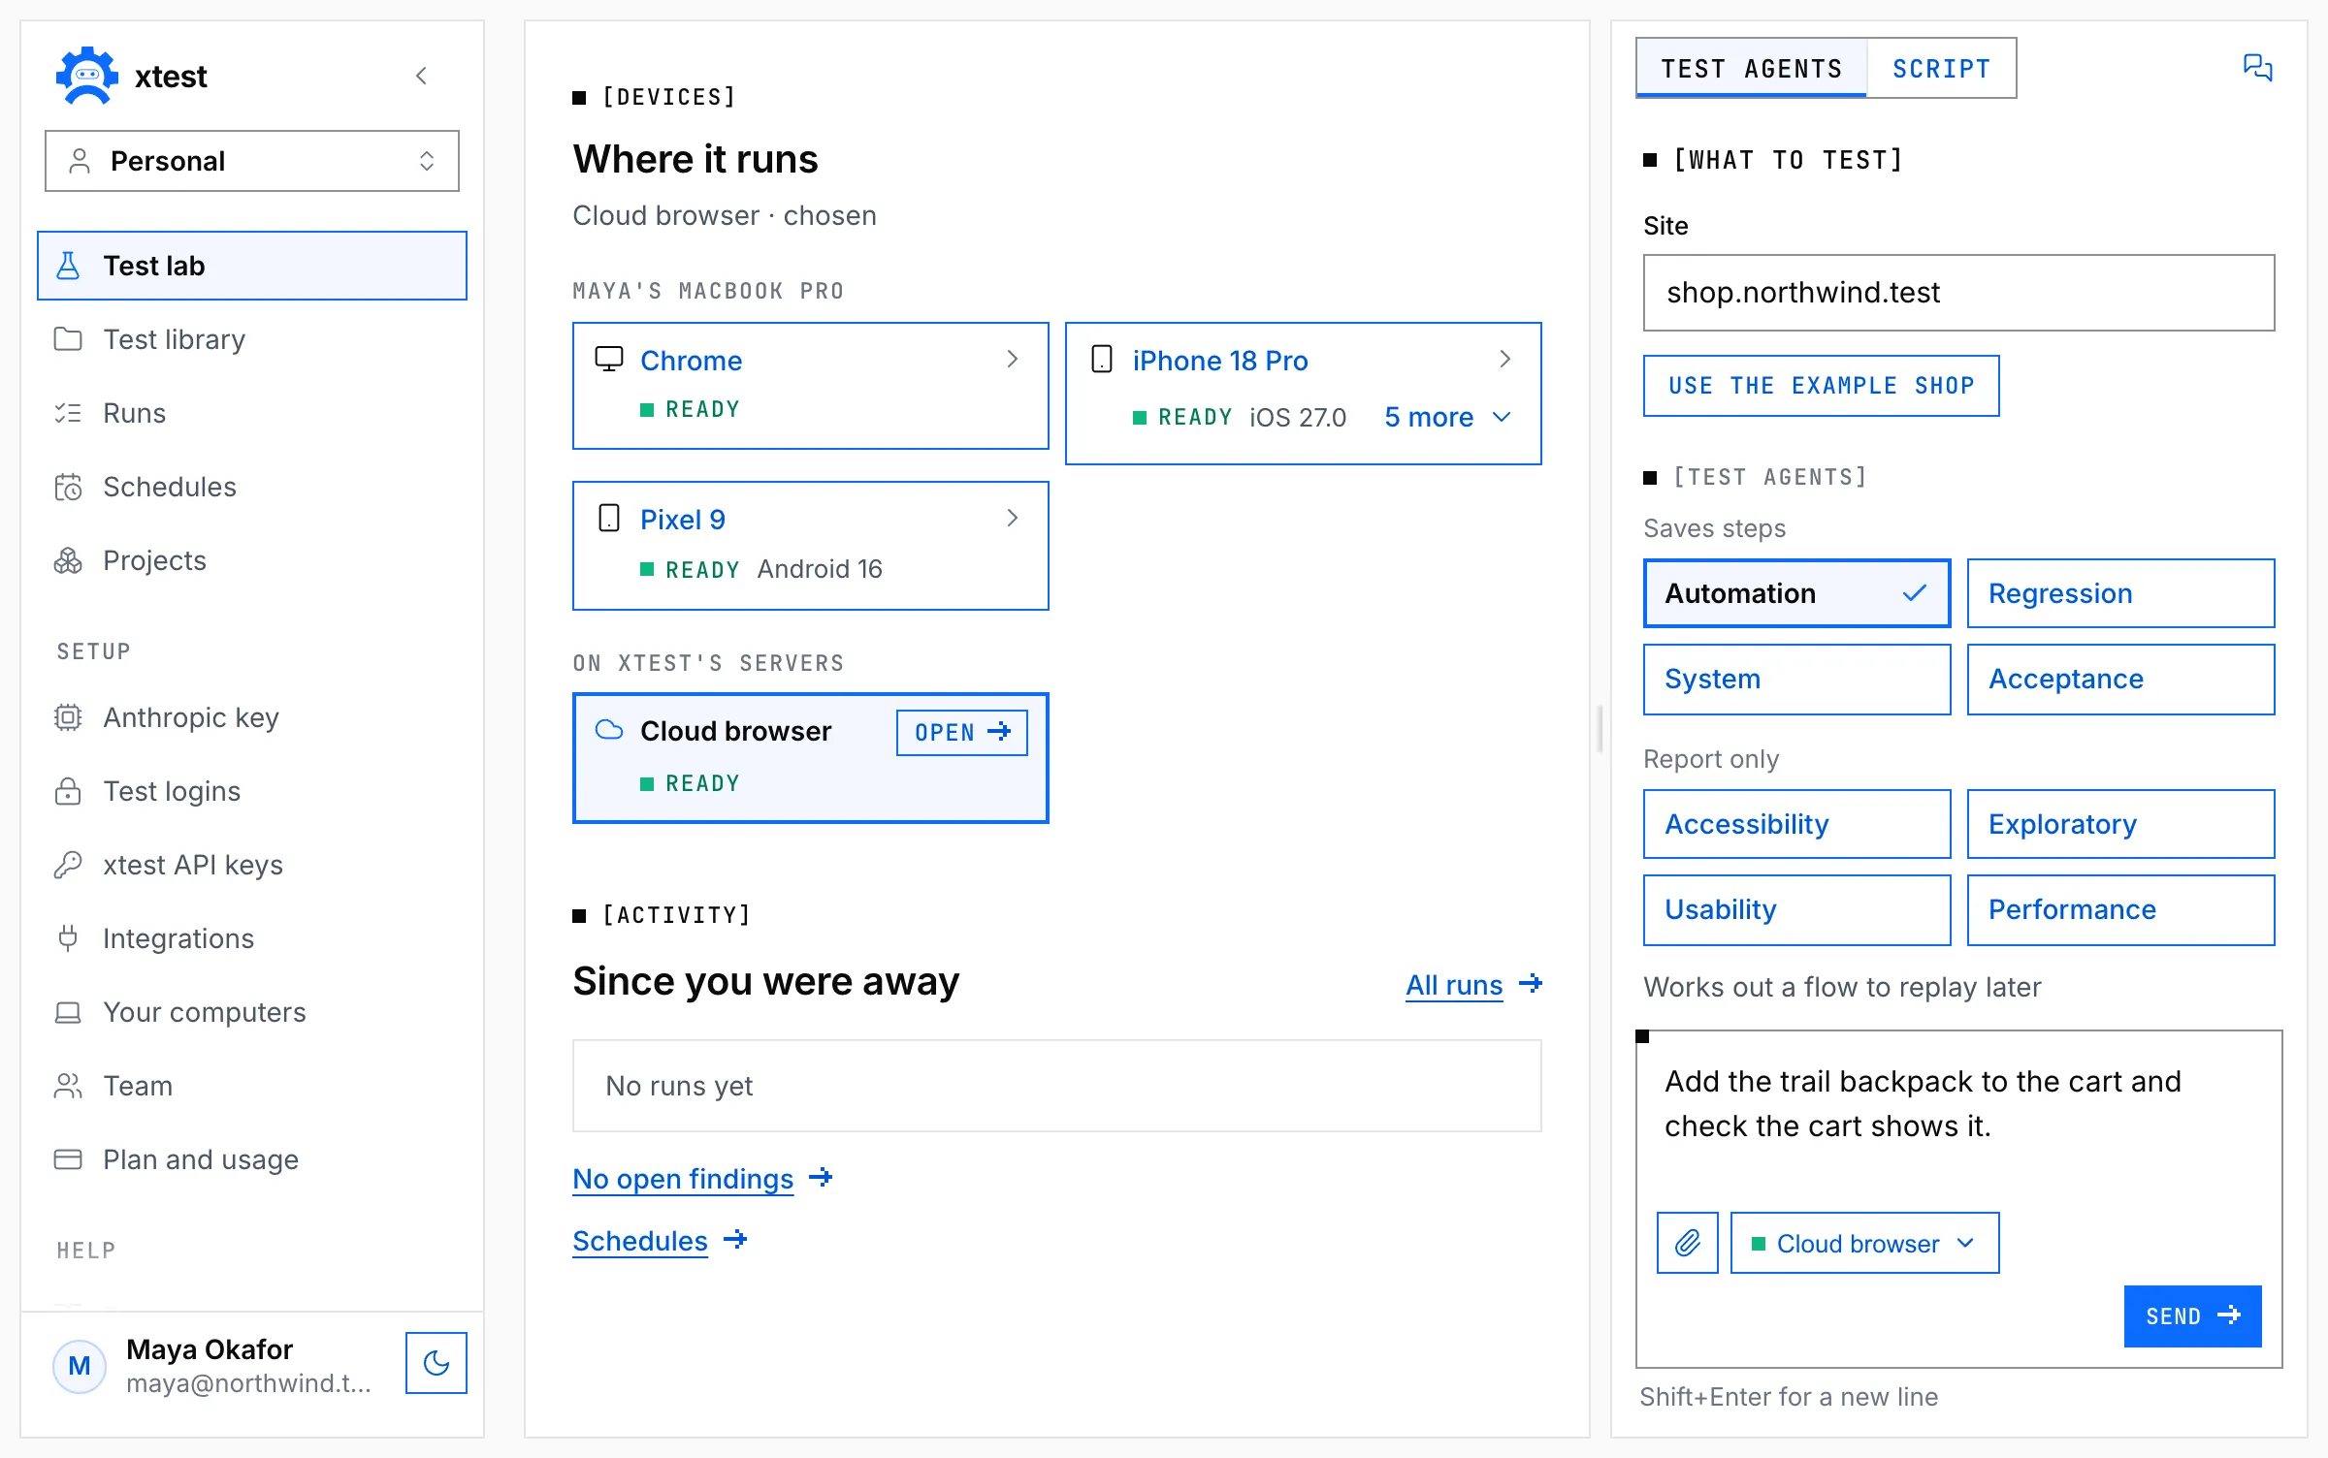Viewport: 2328px width, 1458px height.
Task: Open the Runs page
Action: 252,413
